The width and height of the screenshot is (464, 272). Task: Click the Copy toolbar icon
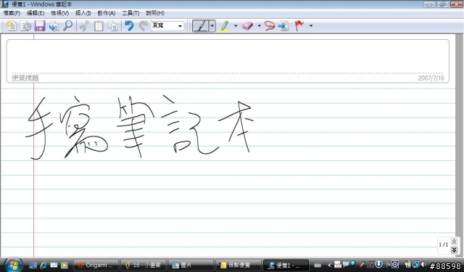coord(113,26)
